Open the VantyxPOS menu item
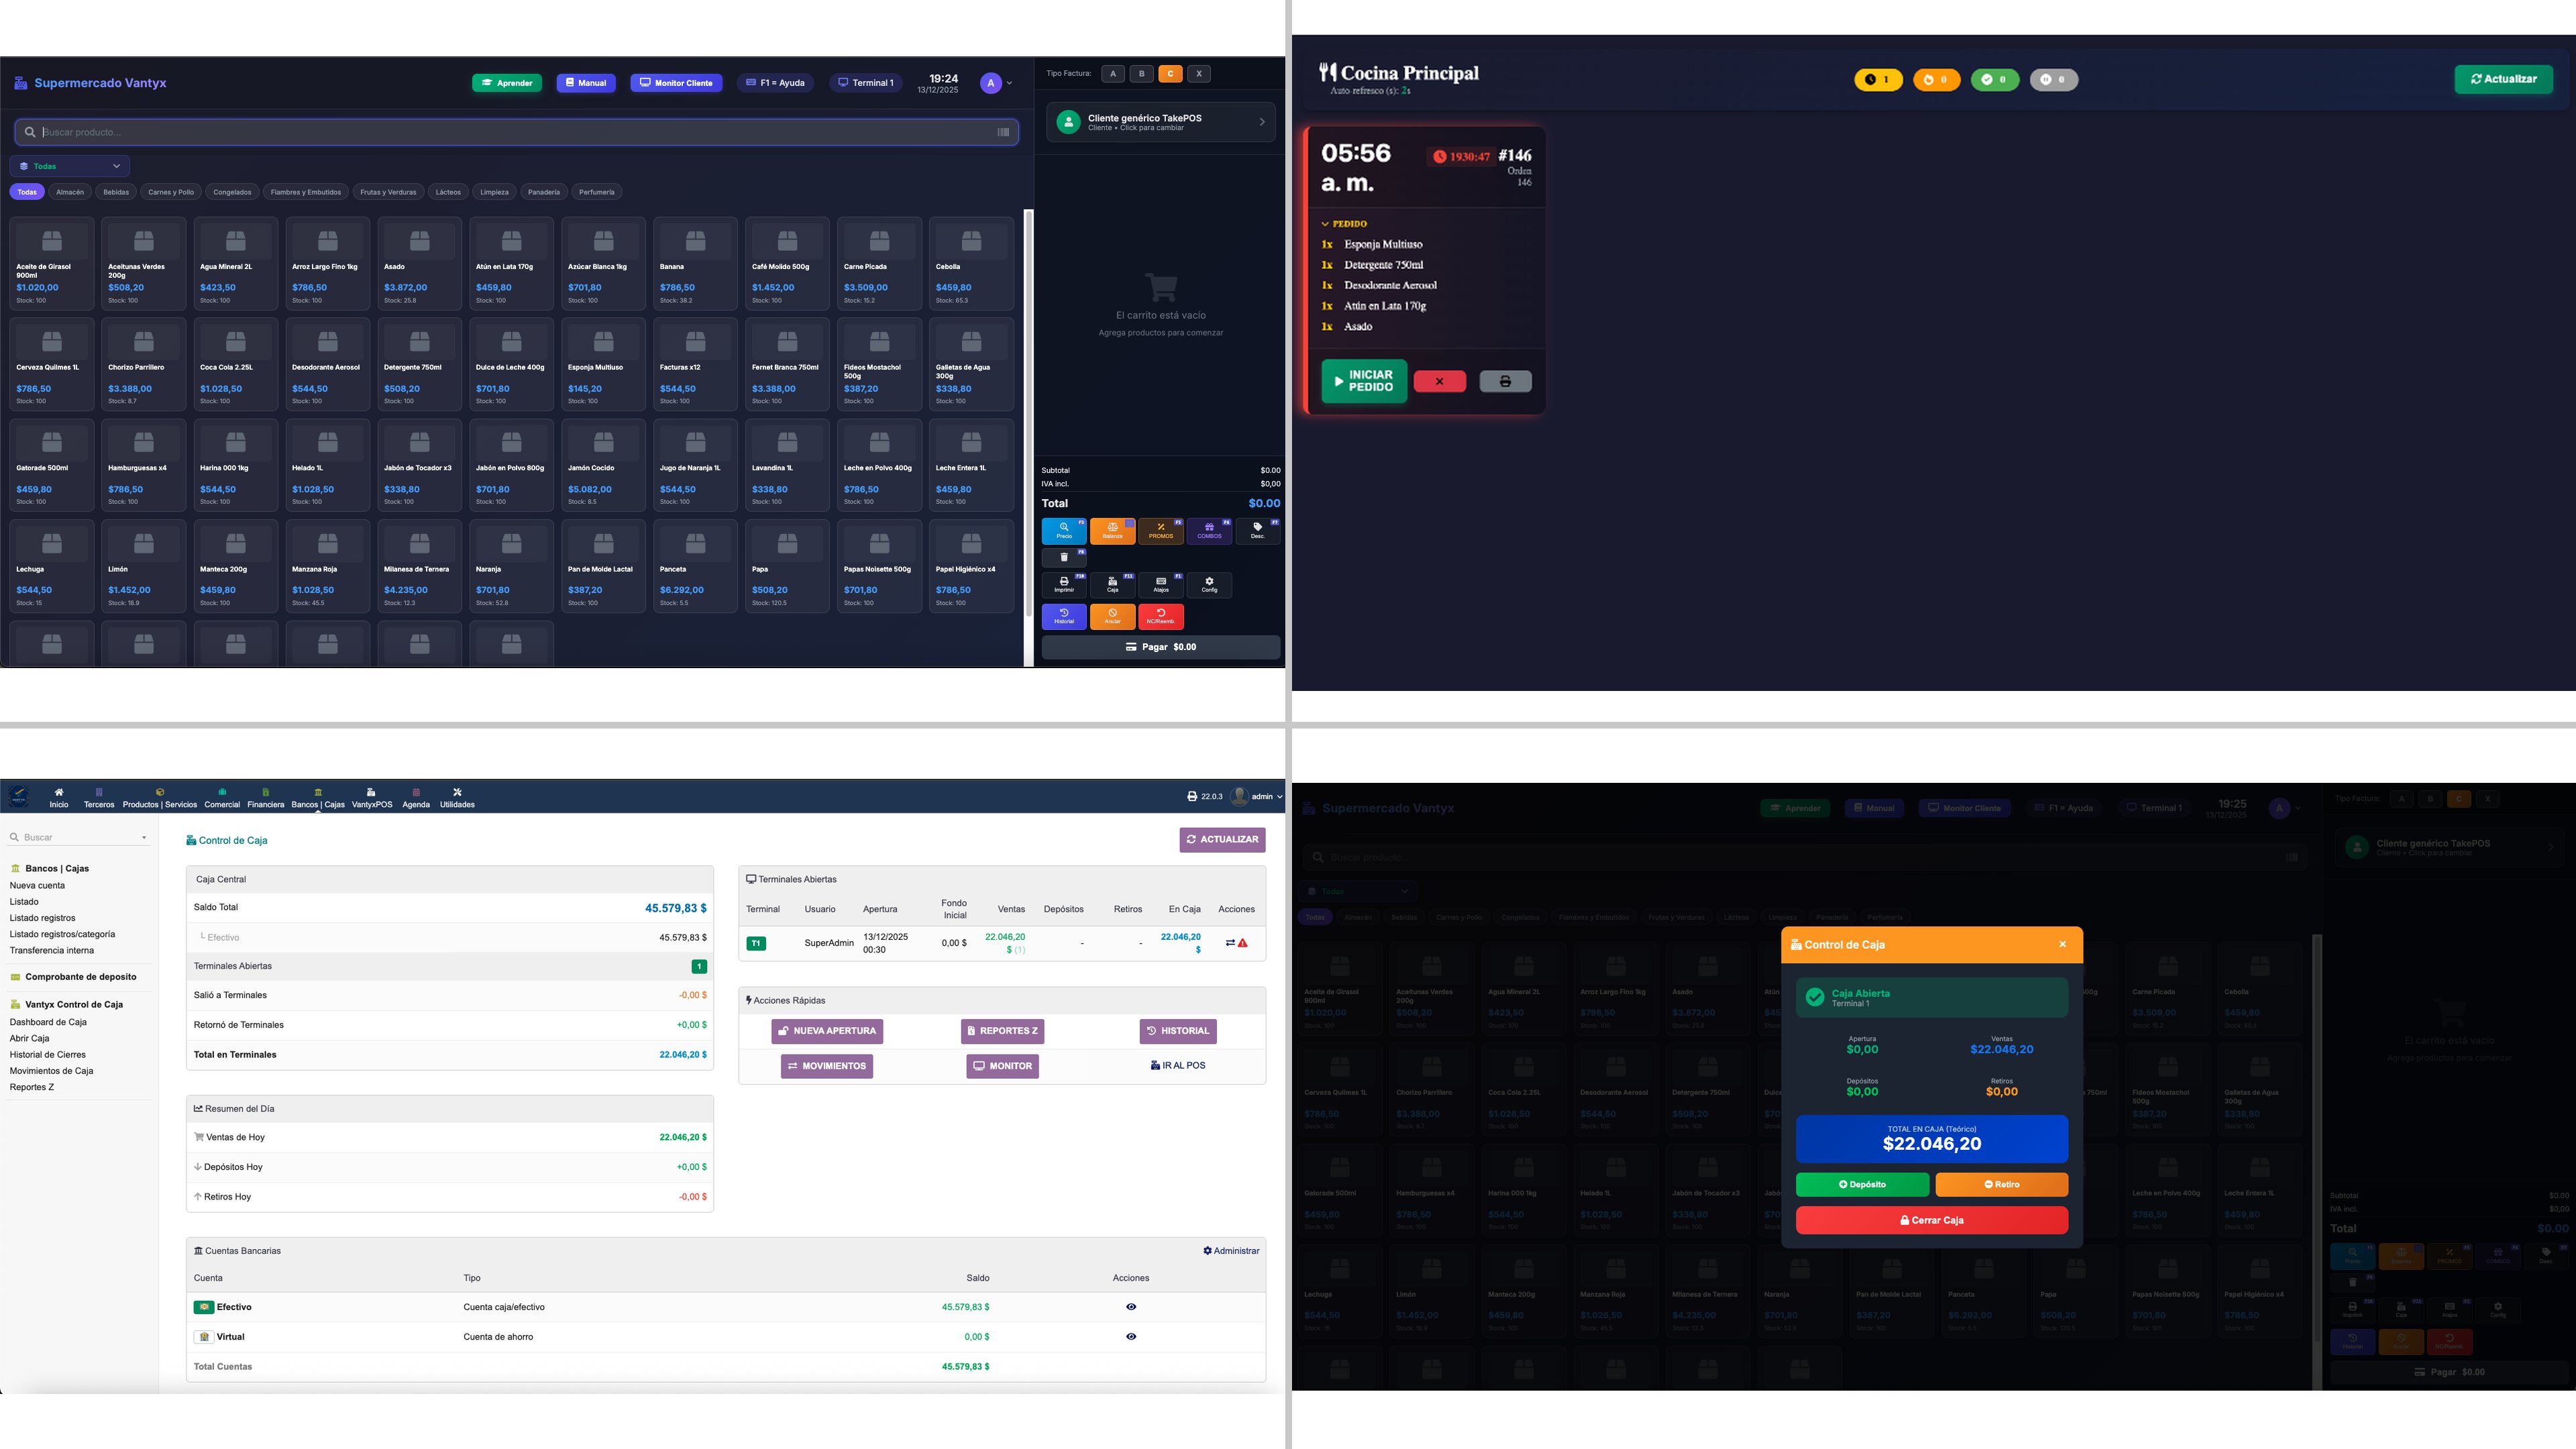Image resolution: width=2576 pixels, height=1449 pixels. point(372,797)
